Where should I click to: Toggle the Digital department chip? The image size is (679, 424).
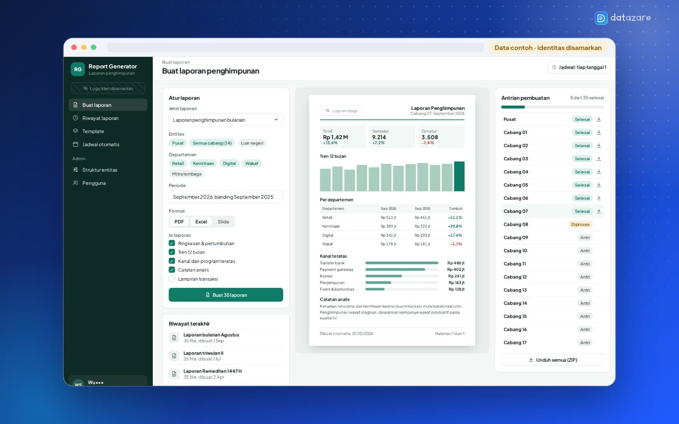point(229,163)
